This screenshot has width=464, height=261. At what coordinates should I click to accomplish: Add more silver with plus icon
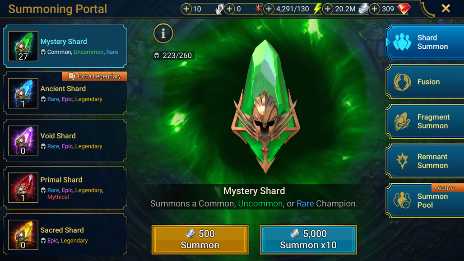click(328, 9)
